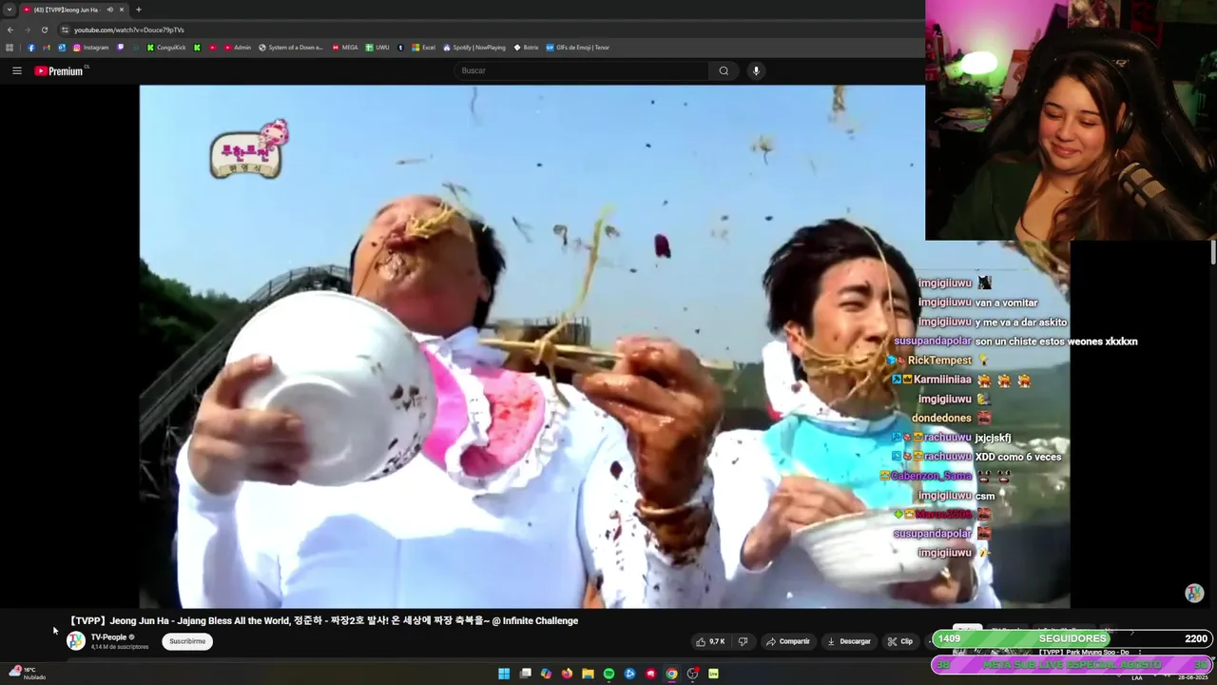Image resolution: width=1217 pixels, height=685 pixels.
Task: Open the tab search dropdown arrow
Action: point(10,10)
